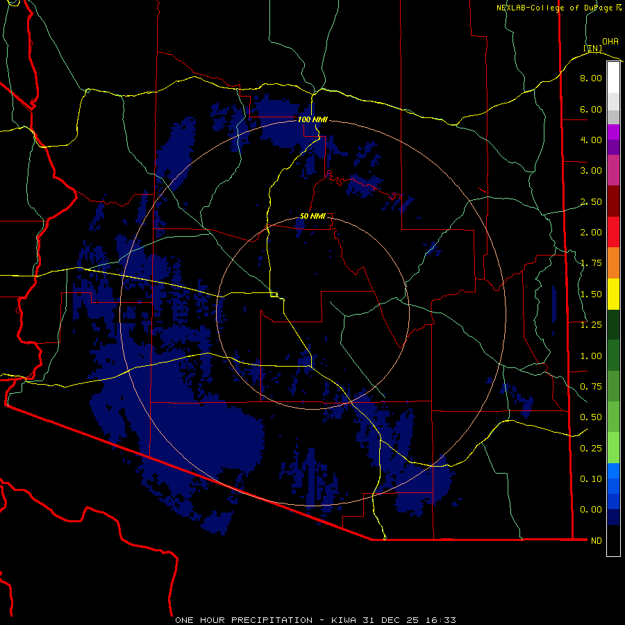Pick the yellow swatch in the color scale
Viewport: 625px width, 625px height.
[x=613, y=294]
